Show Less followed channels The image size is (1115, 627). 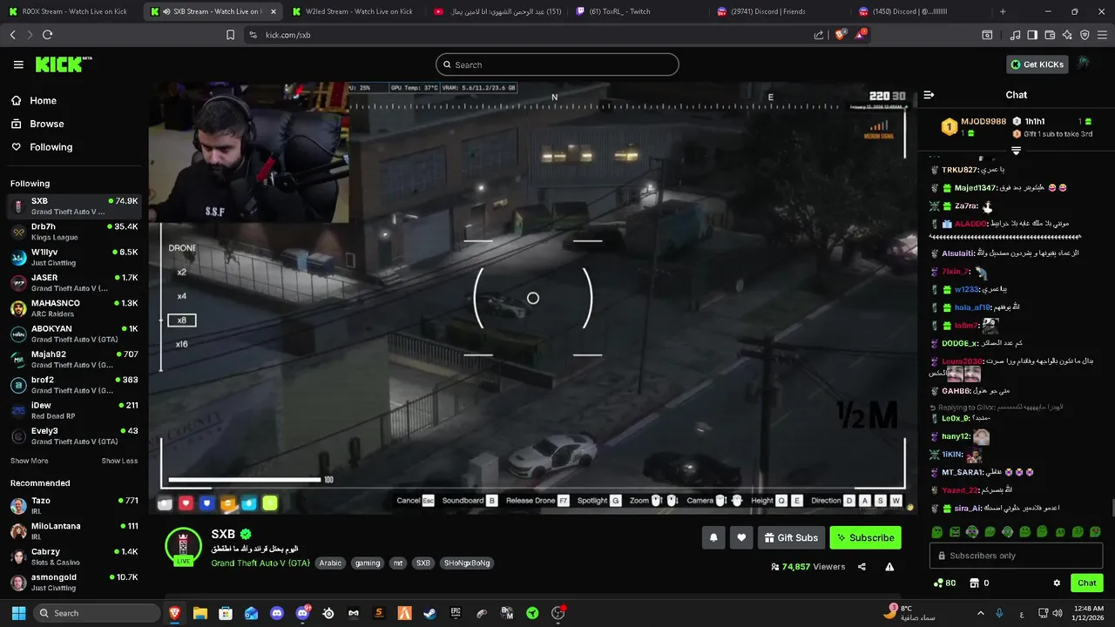[x=119, y=461]
